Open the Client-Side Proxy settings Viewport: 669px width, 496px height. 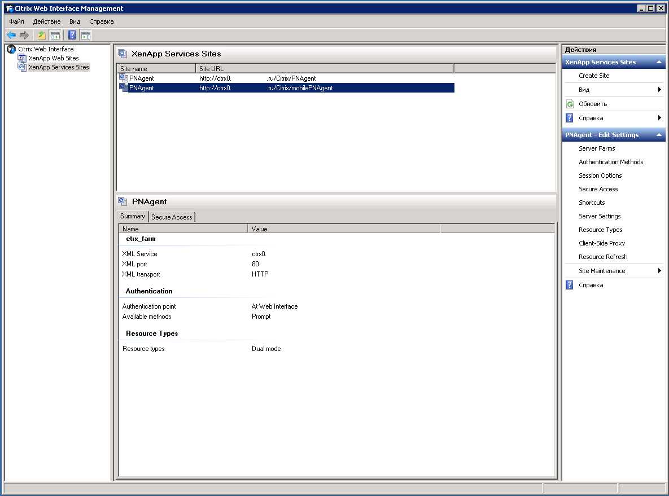pos(602,243)
